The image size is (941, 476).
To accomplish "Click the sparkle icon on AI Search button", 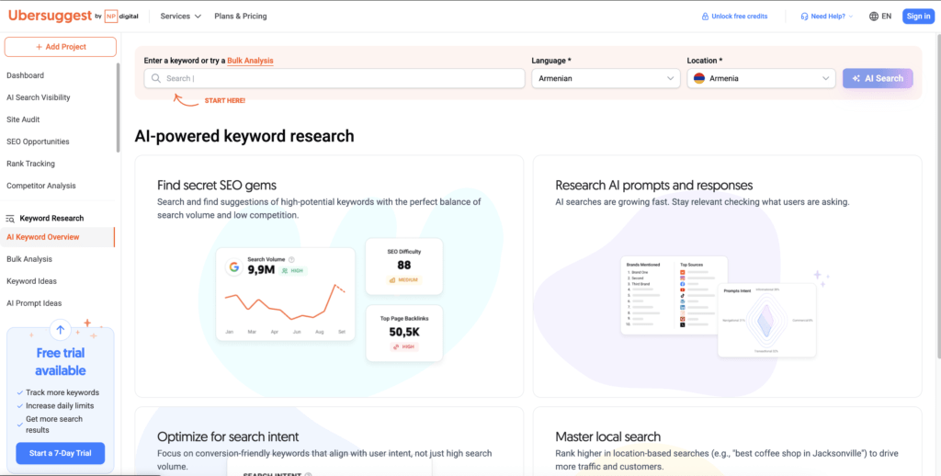I will point(856,79).
